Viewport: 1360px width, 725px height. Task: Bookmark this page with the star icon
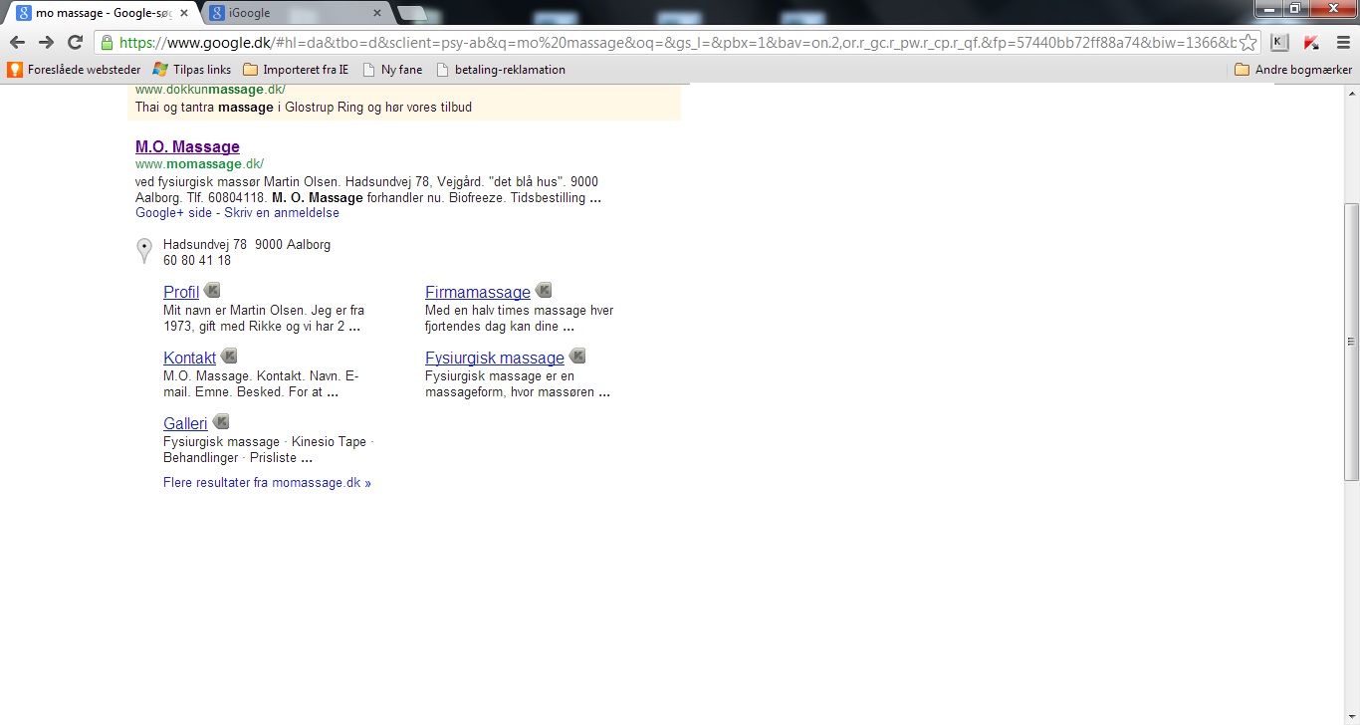click(1247, 42)
